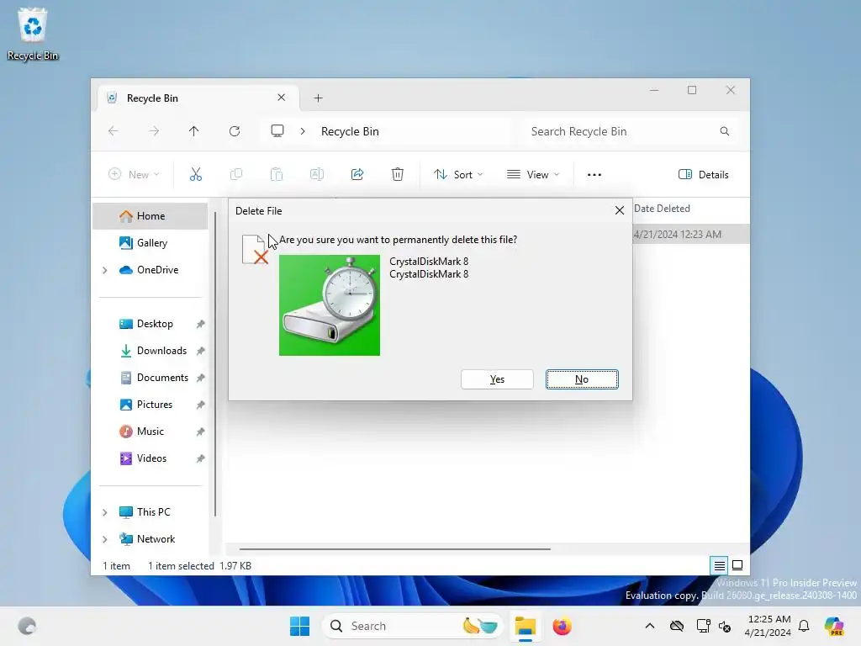
Task: Click the PC monitor icon in address bar
Action: click(x=277, y=131)
